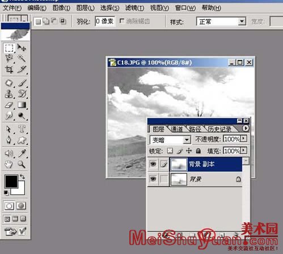Open the 填充 fill slider arrow
The image size is (283, 254).
[x=244, y=150]
